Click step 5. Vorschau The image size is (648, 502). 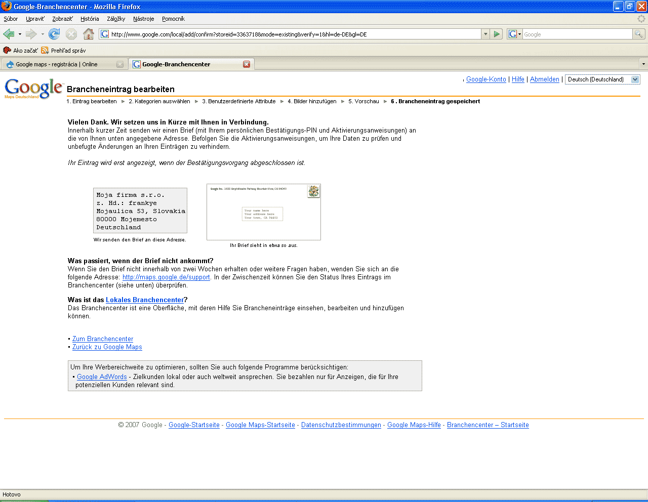point(363,101)
